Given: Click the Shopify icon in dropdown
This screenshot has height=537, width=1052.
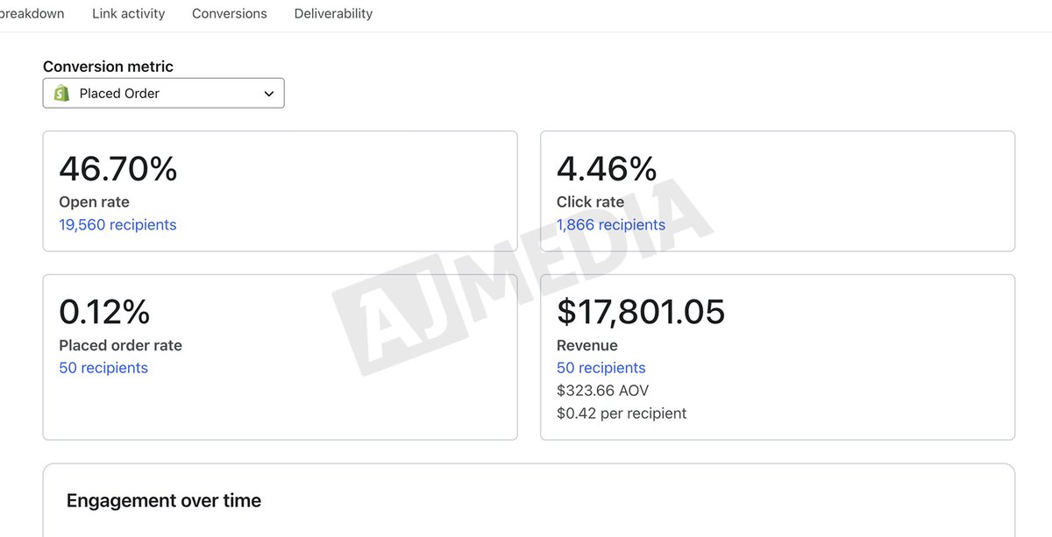Looking at the screenshot, I should [x=61, y=93].
